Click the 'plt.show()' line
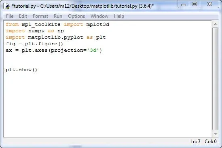The height and width of the screenshot is (148, 222). [x=21, y=70]
